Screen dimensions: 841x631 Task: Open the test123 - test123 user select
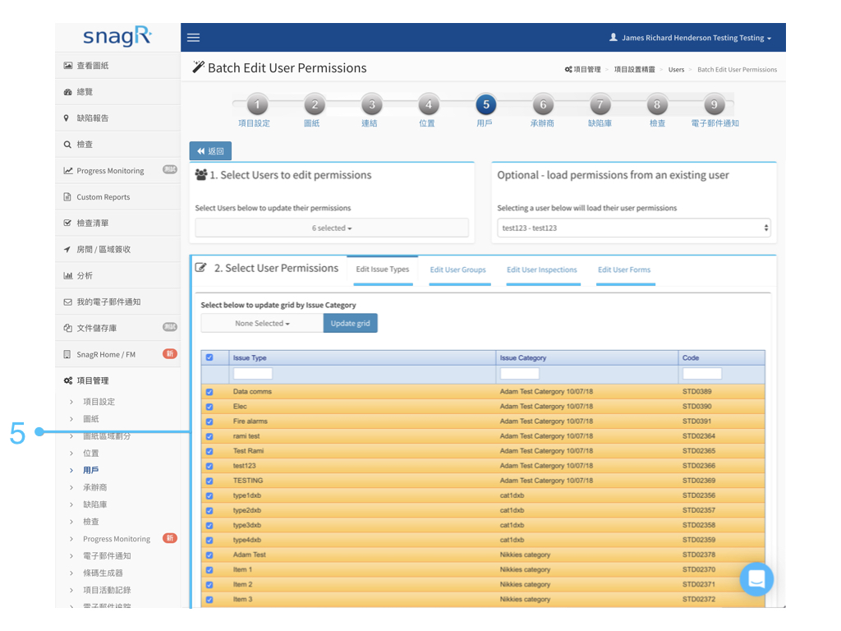coord(633,228)
